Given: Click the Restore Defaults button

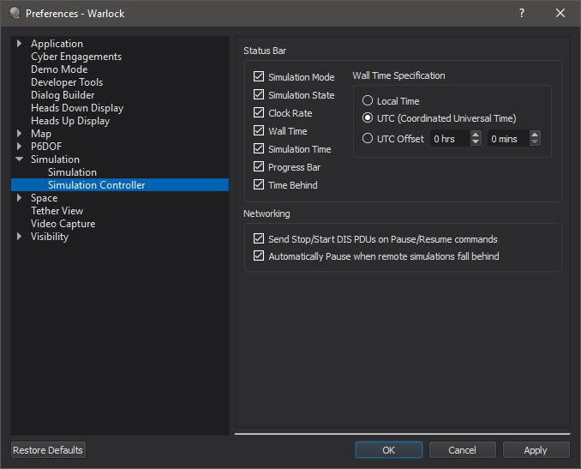Looking at the screenshot, I should [48, 450].
